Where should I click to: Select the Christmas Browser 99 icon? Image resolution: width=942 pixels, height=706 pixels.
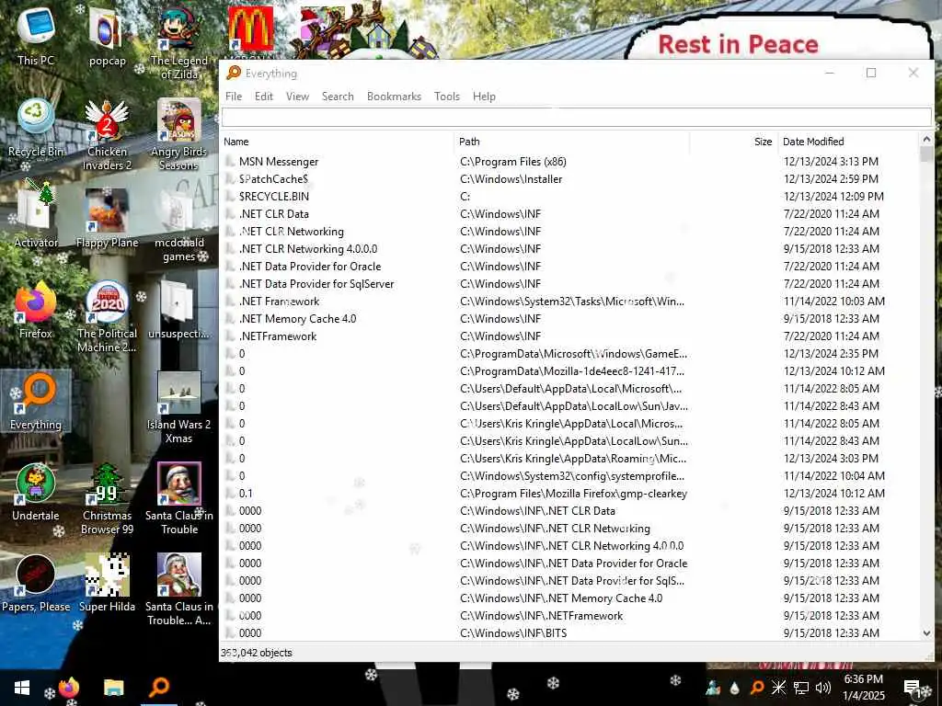[x=107, y=499]
